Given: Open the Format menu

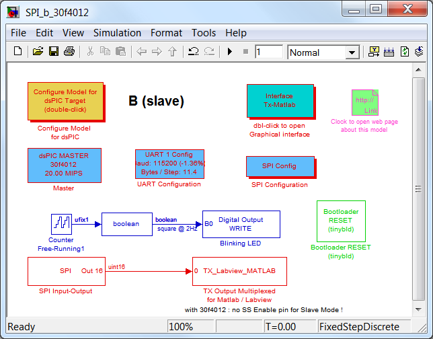Looking at the screenshot, I should tap(166, 33).
